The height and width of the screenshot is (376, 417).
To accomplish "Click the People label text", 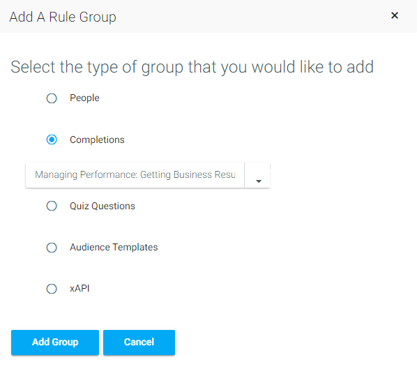I will coord(84,98).
